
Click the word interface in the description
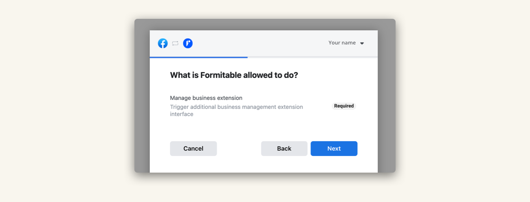click(182, 114)
